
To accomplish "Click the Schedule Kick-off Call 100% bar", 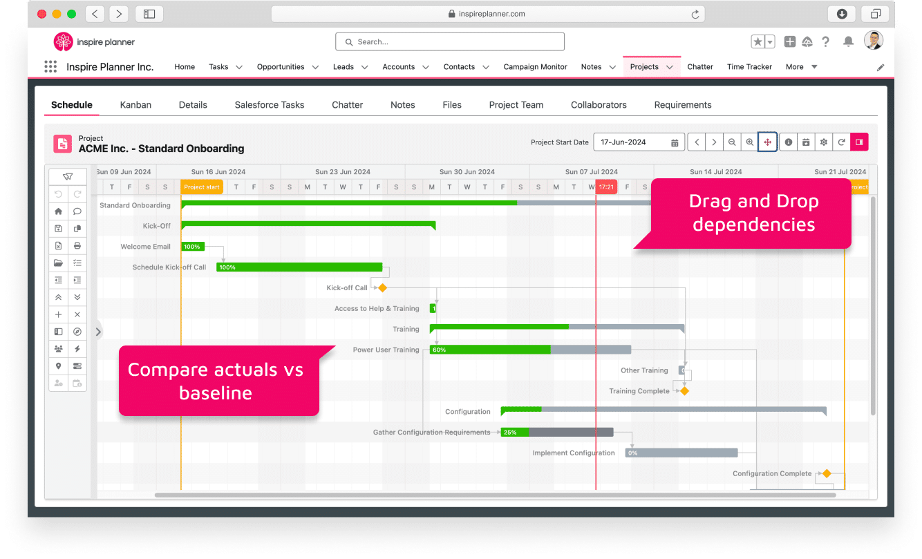I will point(299,267).
